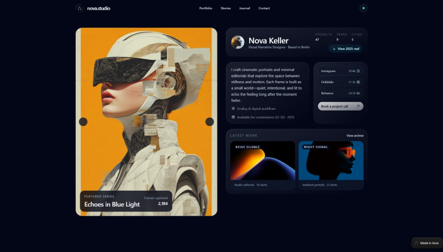The image size is (443, 252).
Task: Click the nova.studio logo icon
Action: point(80,8)
